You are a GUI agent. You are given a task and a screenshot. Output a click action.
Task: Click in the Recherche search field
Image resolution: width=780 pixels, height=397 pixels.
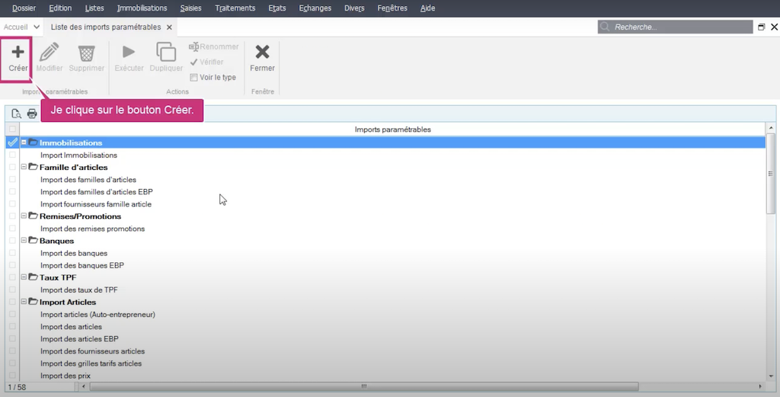(675, 27)
